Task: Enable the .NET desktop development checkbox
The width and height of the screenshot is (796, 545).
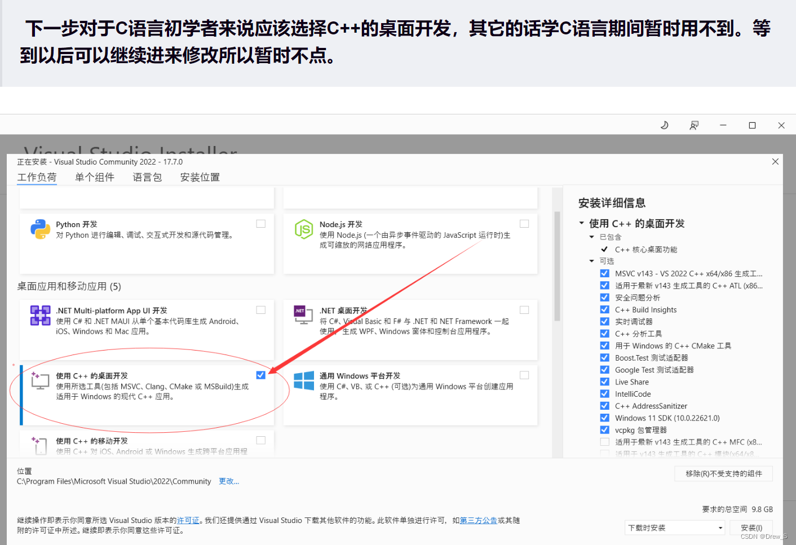Action: pos(524,310)
